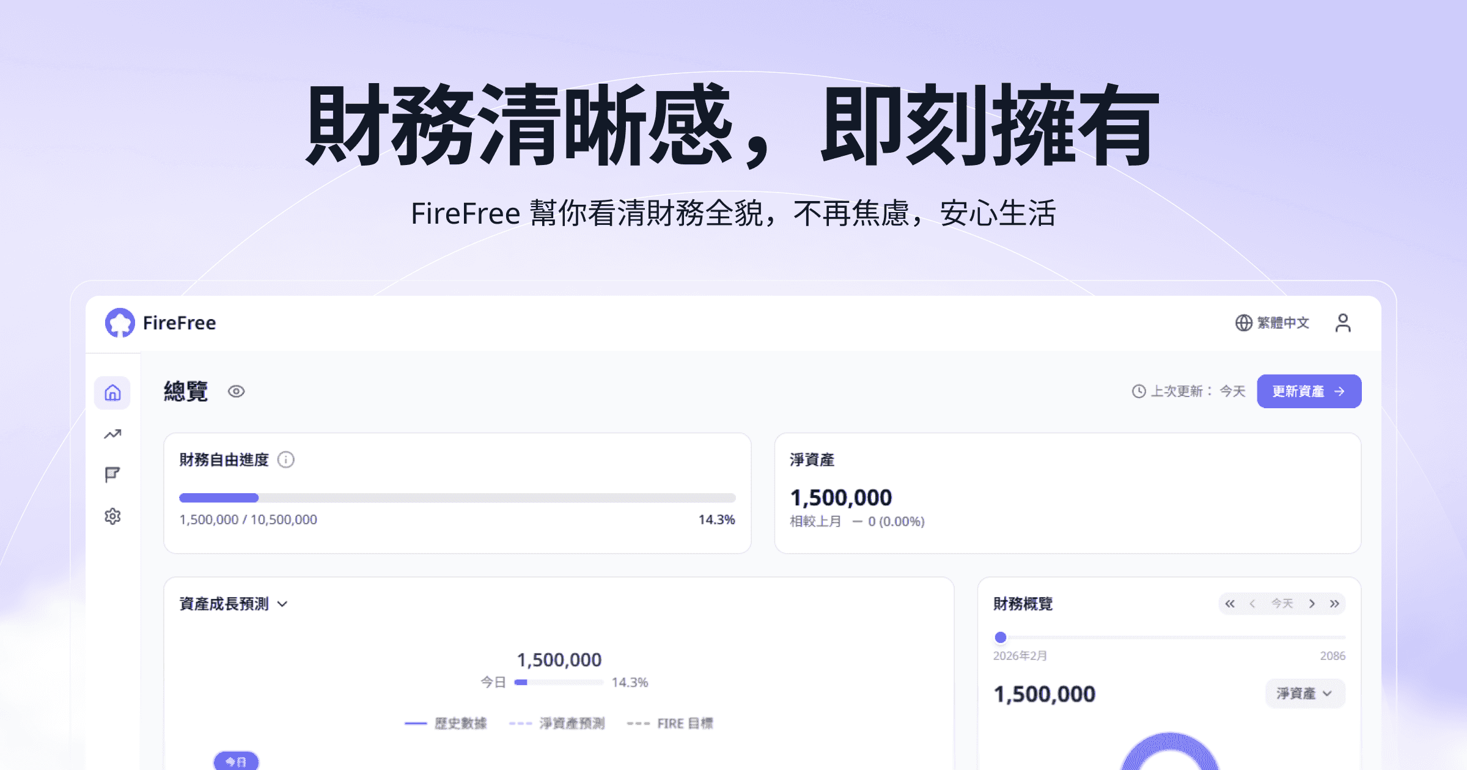Click the FireFree logo icon
Viewport: 1467px width, 770px height.
(x=120, y=323)
